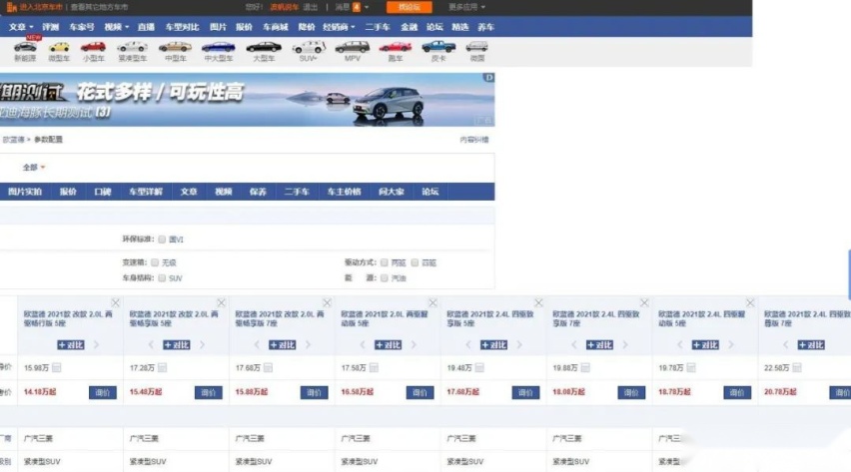
Task: Move the 15.88万起 column right with arrow
Action: [x=308, y=344]
